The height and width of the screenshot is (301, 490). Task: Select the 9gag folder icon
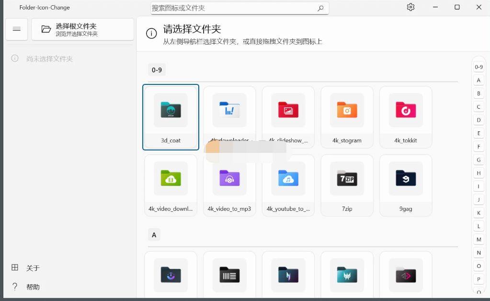(406, 179)
